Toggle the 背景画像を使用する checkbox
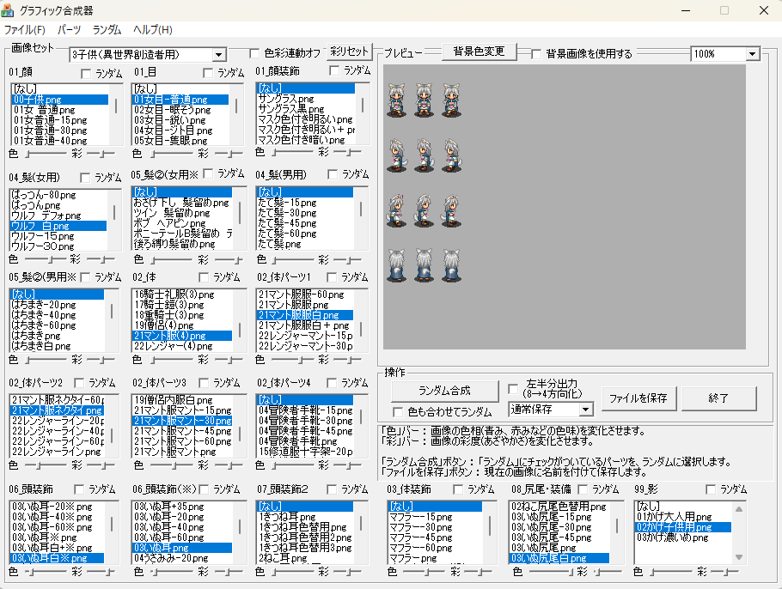The height and width of the screenshot is (589, 782). pos(536,53)
